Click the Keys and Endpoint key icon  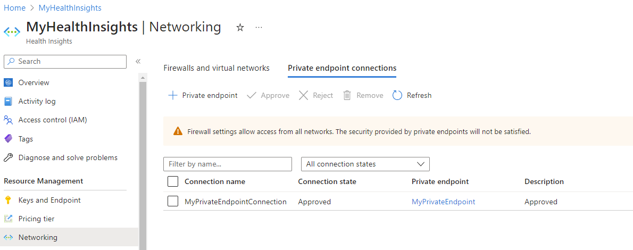8,200
